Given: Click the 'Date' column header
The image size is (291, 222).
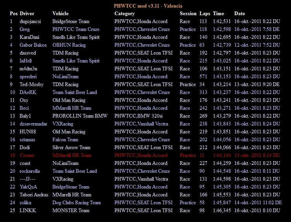Looking at the screenshot, I should 239,13.
